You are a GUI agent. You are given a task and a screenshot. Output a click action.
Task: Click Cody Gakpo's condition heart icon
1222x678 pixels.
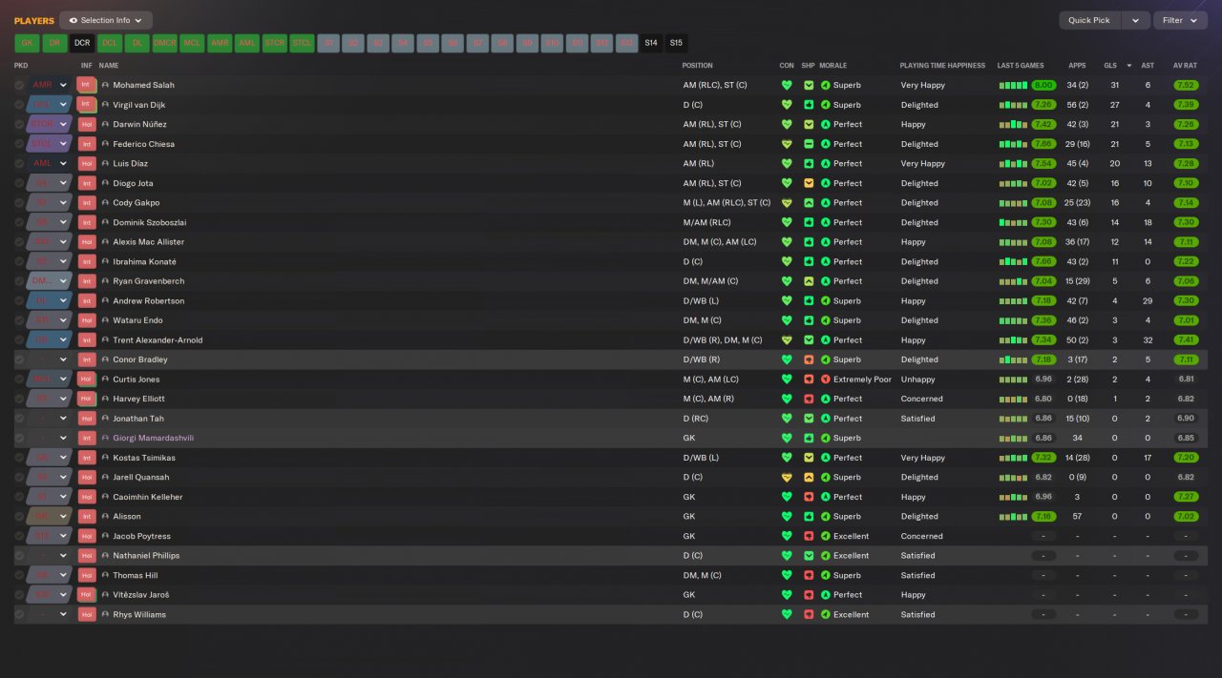[x=787, y=203]
